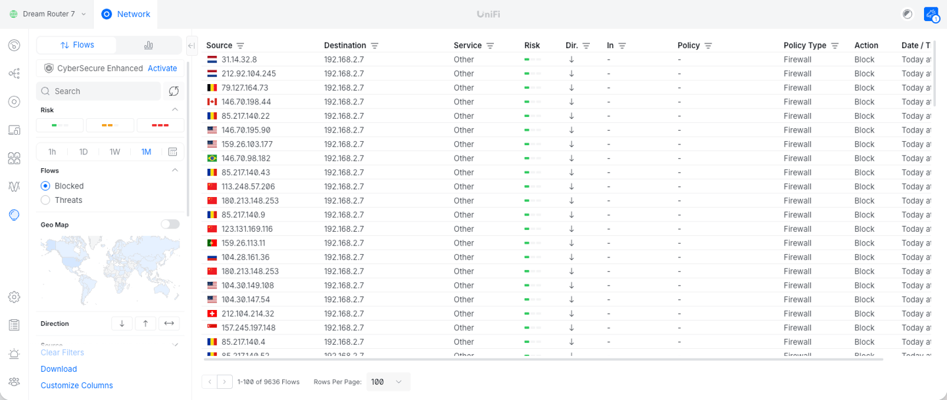Filter by outgoing direction arrow
The height and width of the screenshot is (400, 947).
pyautogui.click(x=145, y=323)
